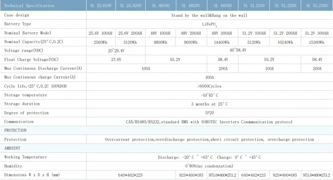The image size is (333, 180).
Task: Click the Humidity row label
Action: (13, 166)
